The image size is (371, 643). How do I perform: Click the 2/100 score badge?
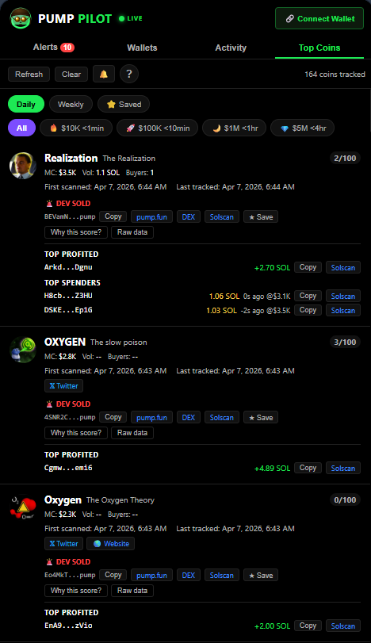click(345, 159)
